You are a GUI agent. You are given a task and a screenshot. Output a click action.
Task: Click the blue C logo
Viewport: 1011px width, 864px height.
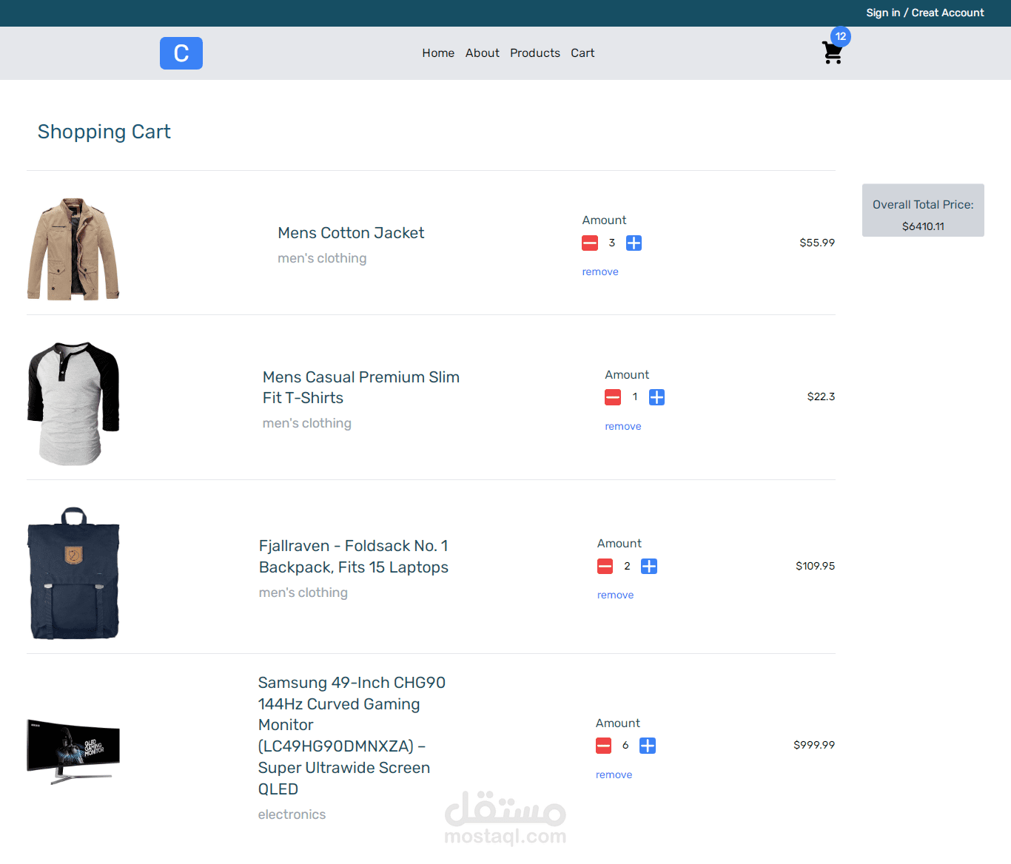[181, 53]
